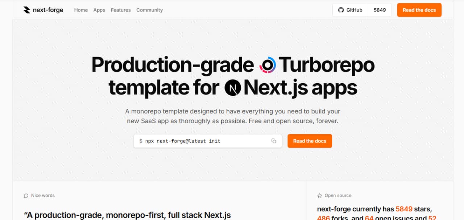Viewport: 464px width, 220px height.
Task: Click the 'Production-grade' headline text
Action: (173, 65)
